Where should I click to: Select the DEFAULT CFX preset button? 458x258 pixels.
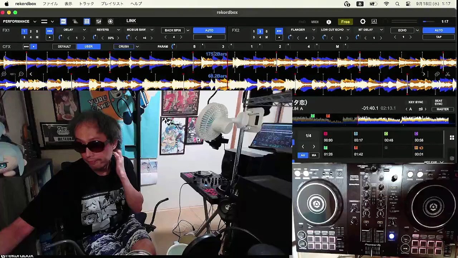(64, 47)
